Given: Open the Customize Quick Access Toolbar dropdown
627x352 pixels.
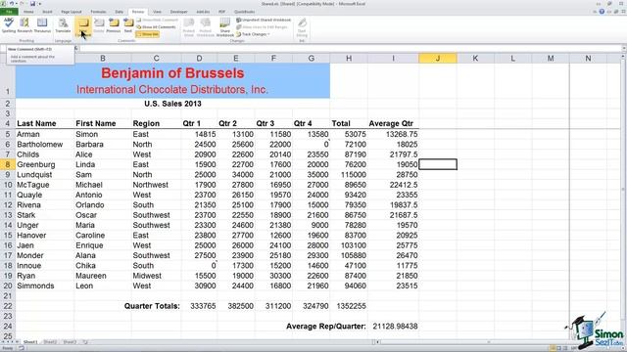Looking at the screenshot, I should click(40, 4).
